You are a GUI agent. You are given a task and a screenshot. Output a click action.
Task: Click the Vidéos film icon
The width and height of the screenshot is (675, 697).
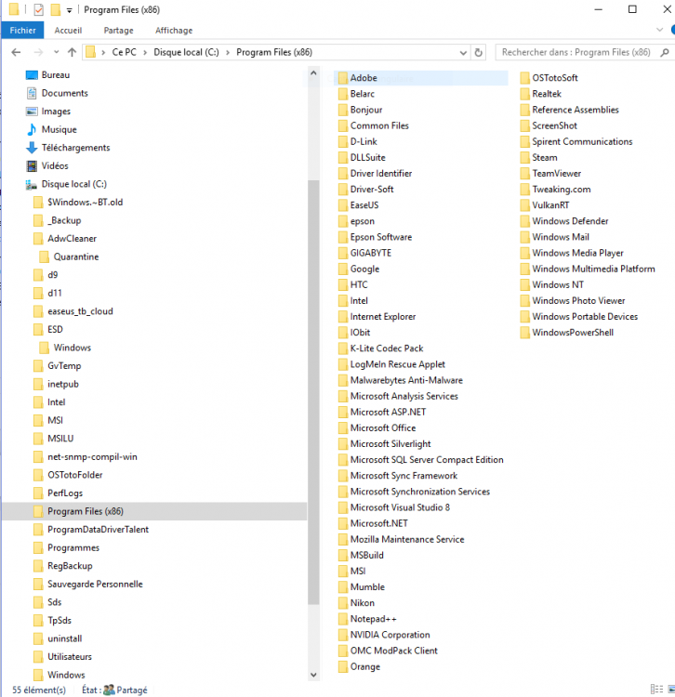point(32,165)
